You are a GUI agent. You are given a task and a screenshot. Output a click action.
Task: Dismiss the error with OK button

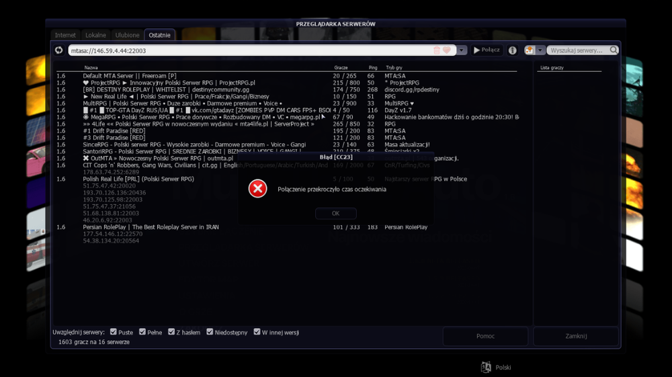pos(335,213)
